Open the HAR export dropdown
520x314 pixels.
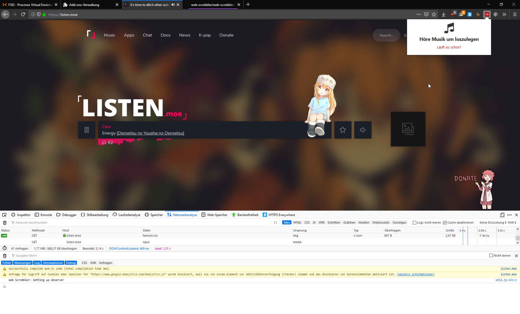click(511, 223)
